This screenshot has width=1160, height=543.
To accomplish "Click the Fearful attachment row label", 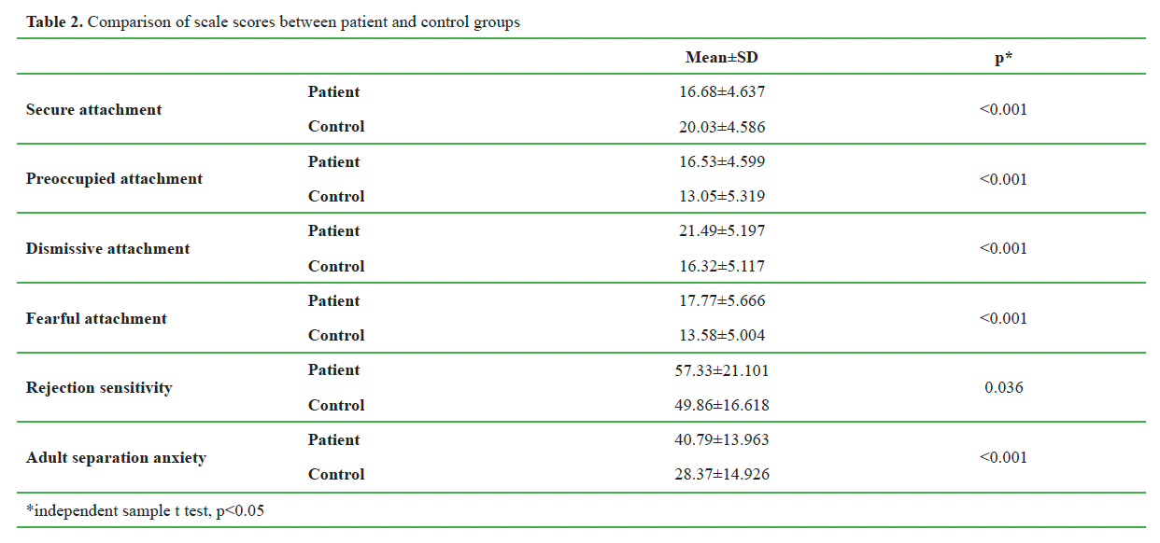I will [x=96, y=318].
